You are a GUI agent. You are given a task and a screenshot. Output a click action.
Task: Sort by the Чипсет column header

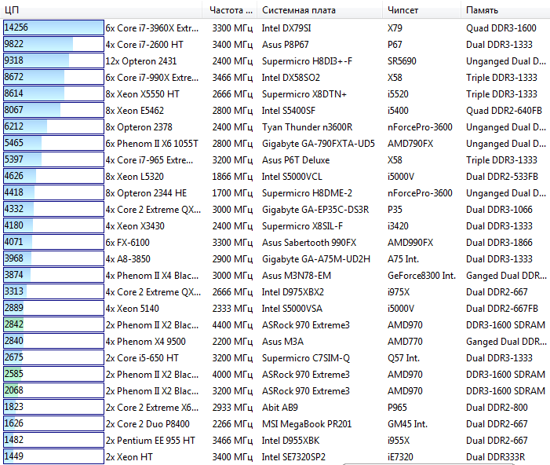[x=421, y=10]
